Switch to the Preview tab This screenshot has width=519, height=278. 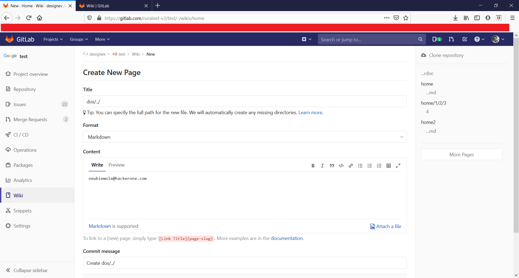[117, 165]
